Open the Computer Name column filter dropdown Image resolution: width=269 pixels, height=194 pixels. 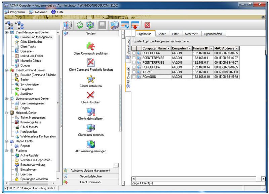[168, 48]
